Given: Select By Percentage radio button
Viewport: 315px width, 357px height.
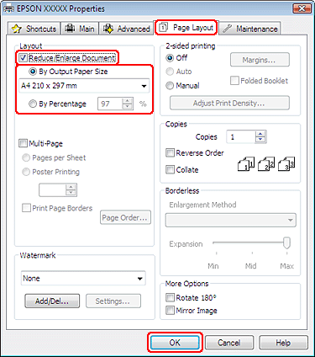Looking at the screenshot, I should [33, 104].
